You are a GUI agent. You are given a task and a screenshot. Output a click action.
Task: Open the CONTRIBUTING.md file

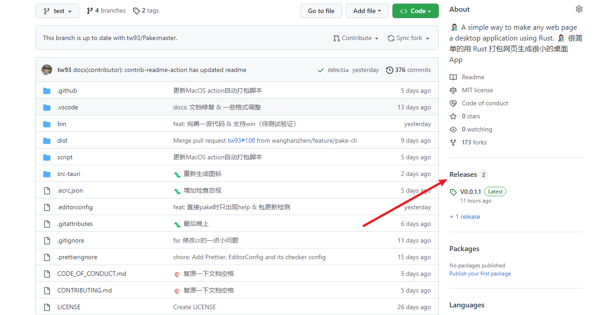pyautogui.click(x=85, y=291)
